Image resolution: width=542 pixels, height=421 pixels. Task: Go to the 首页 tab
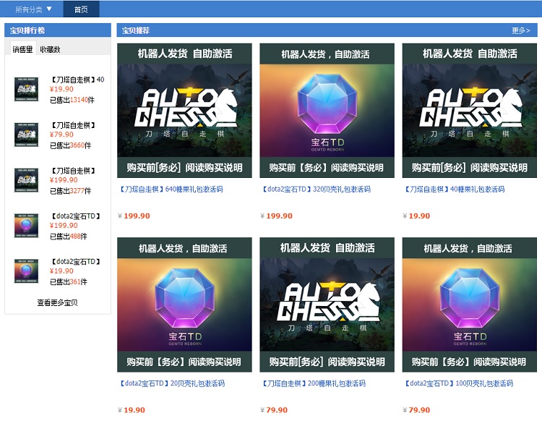[81, 9]
